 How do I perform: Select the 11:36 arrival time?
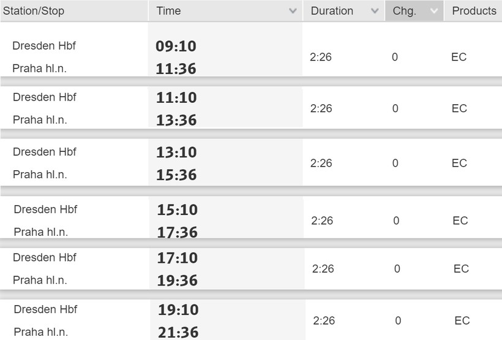[176, 69]
